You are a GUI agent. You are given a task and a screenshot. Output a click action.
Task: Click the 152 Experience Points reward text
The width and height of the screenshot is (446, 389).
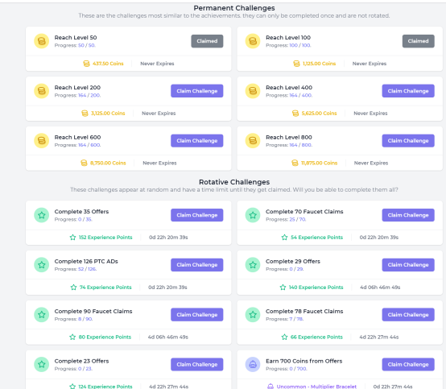point(105,238)
